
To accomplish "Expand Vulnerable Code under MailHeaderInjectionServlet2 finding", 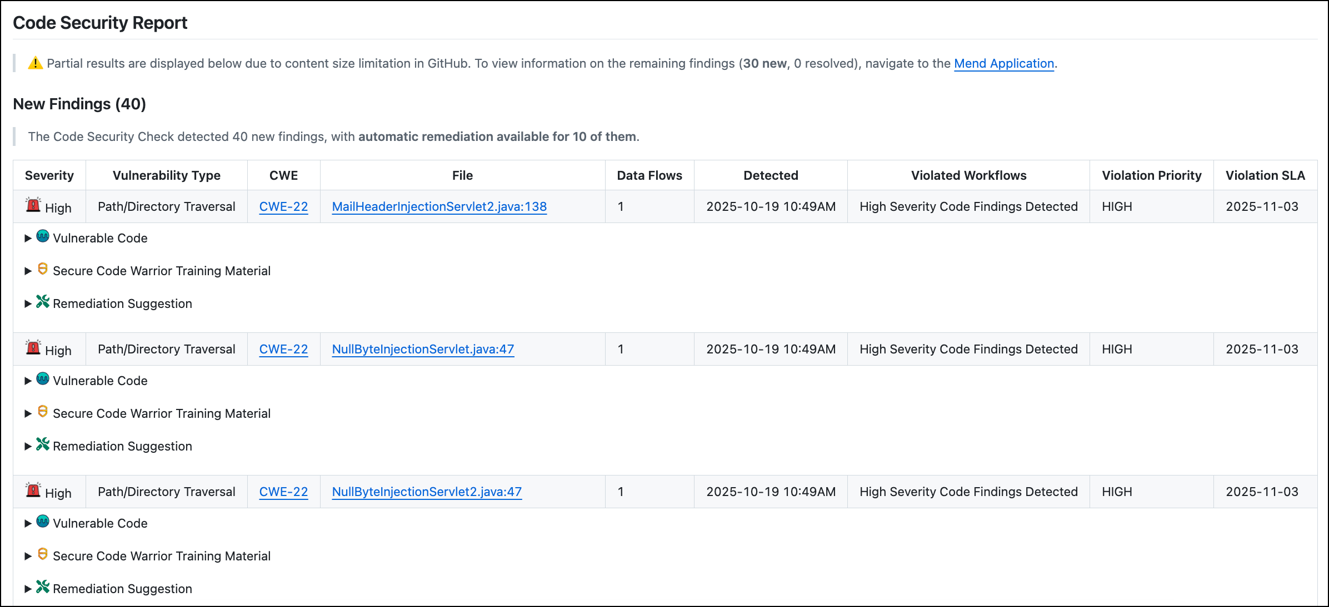I will click(100, 239).
